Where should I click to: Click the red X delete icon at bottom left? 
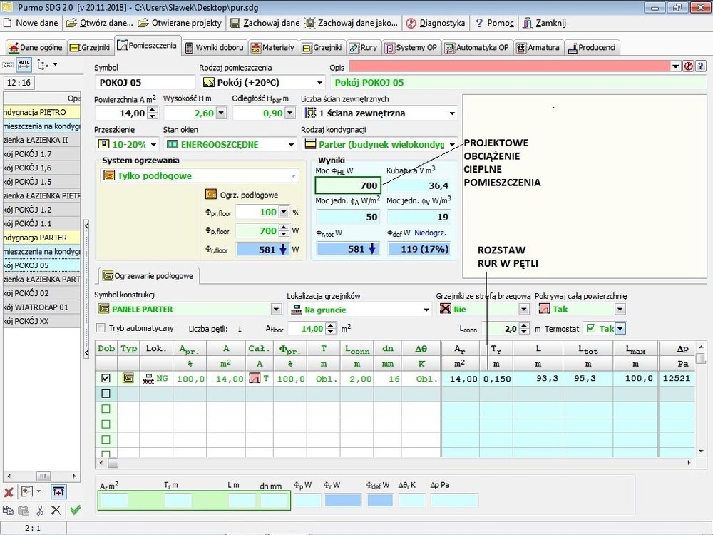tap(9, 492)
